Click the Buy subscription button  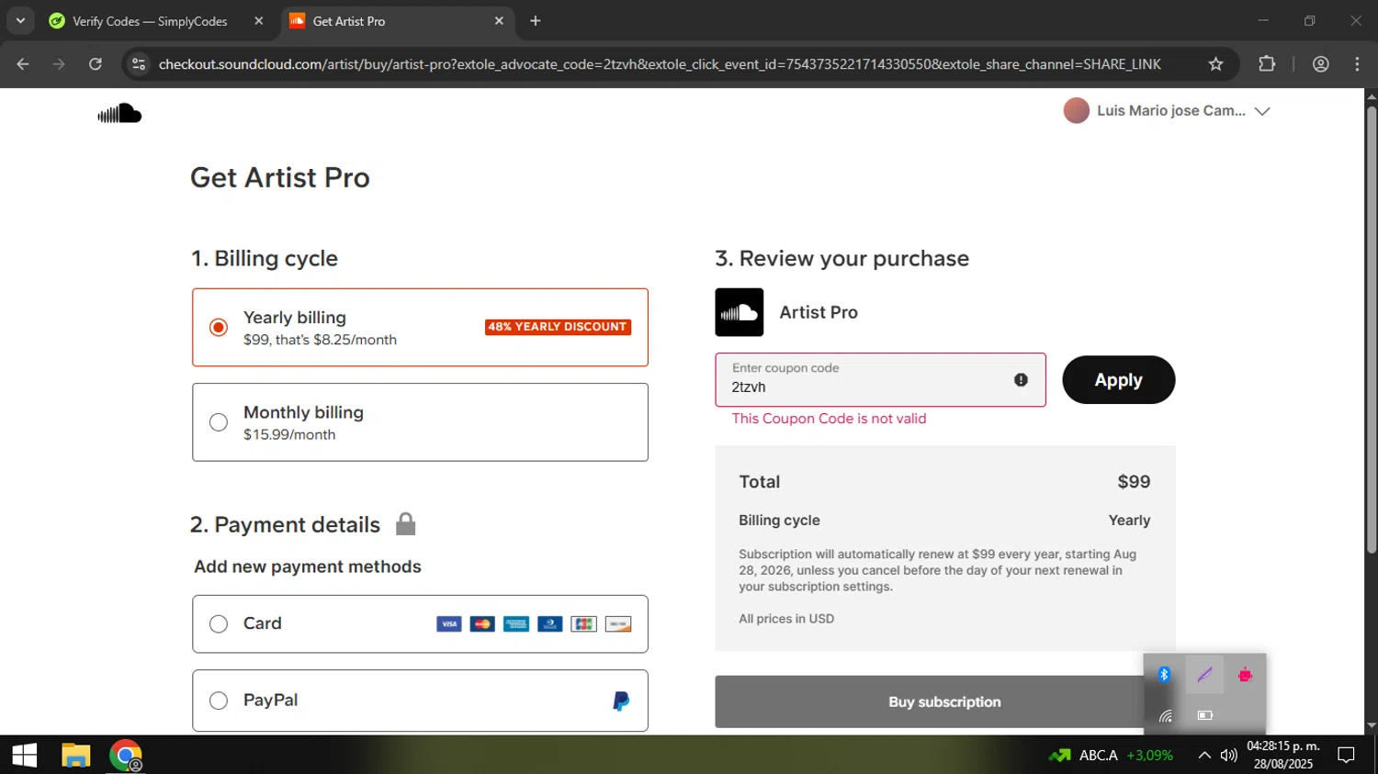(x=944, y=702)
